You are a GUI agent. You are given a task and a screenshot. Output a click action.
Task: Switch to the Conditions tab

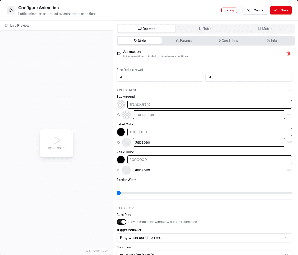[228, 41]
